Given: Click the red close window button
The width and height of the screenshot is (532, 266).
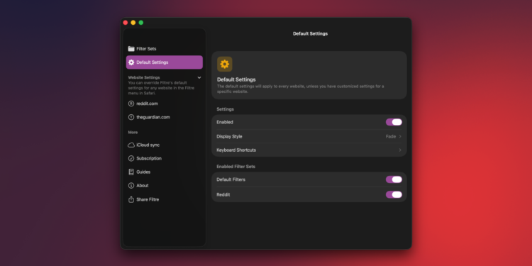Looking at the screenshot, I should (125, 23).
